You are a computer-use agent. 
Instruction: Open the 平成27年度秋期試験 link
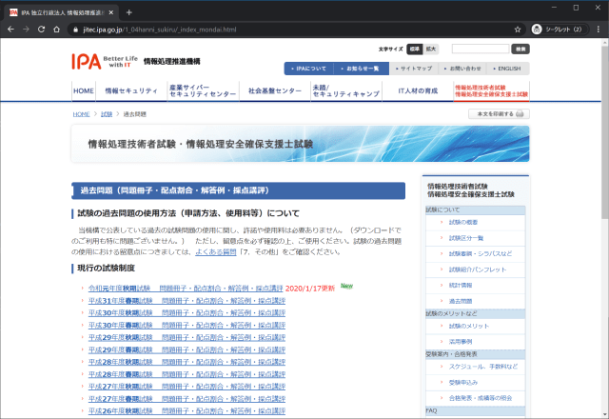(187, 387)
